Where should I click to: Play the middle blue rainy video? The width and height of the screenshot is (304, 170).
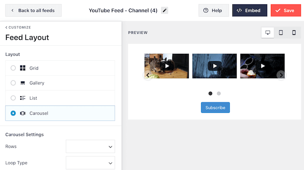click(x=215, y=66)
